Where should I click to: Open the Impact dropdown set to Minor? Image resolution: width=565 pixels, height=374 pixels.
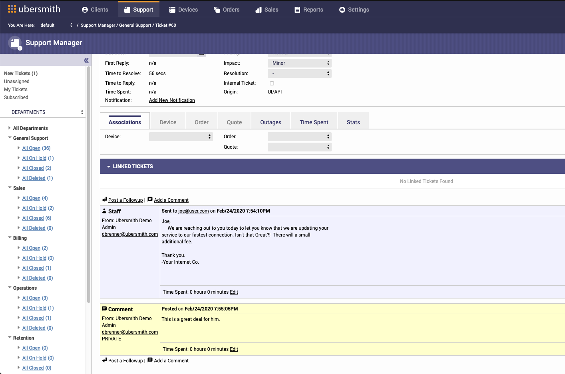300,63
